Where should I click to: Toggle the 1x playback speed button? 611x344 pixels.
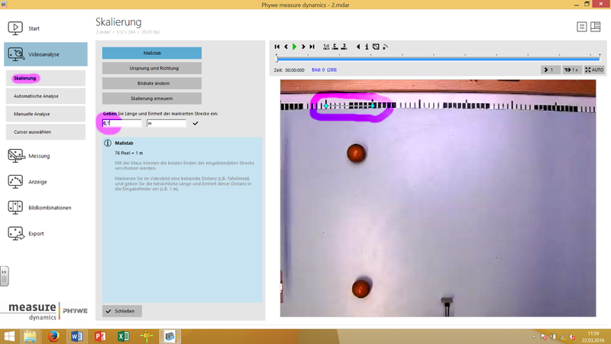[x=571, y=70]
